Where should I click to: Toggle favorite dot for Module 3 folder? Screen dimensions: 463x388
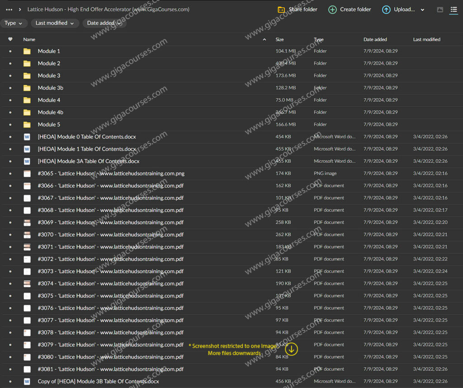(10, 76)
